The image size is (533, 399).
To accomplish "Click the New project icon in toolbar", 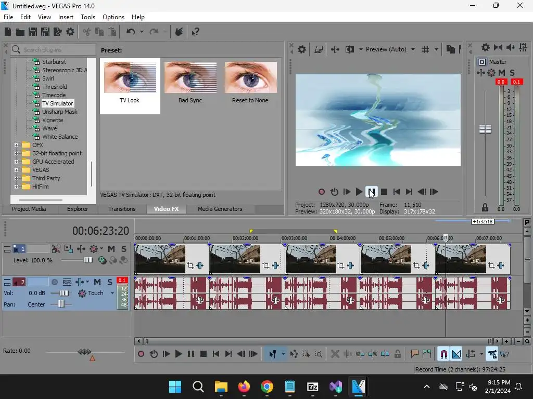I will 7,32.
